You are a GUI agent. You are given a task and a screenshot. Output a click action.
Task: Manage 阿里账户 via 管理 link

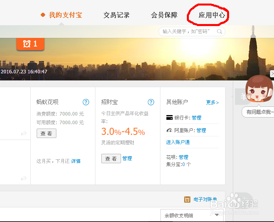[201, 131]
